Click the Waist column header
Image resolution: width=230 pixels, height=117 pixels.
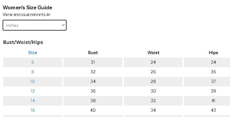pyautogui.click(x=153, y=53)
